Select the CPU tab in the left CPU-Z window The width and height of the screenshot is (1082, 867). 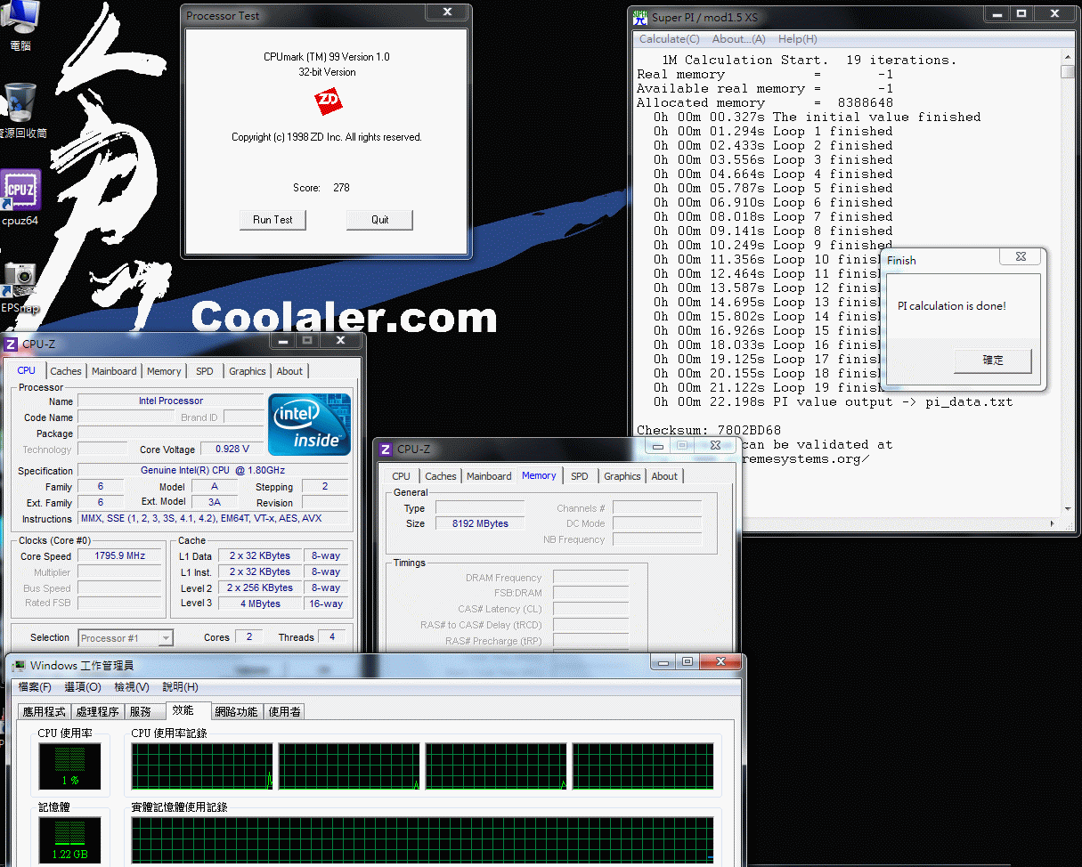[27, 370]
